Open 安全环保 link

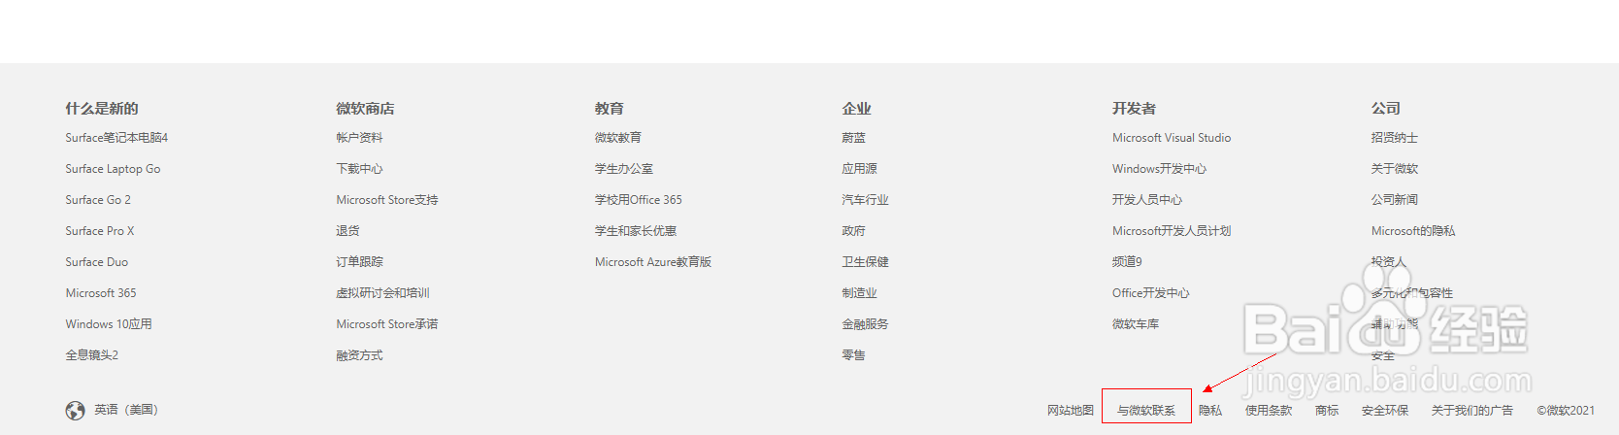click(1385, 411)
